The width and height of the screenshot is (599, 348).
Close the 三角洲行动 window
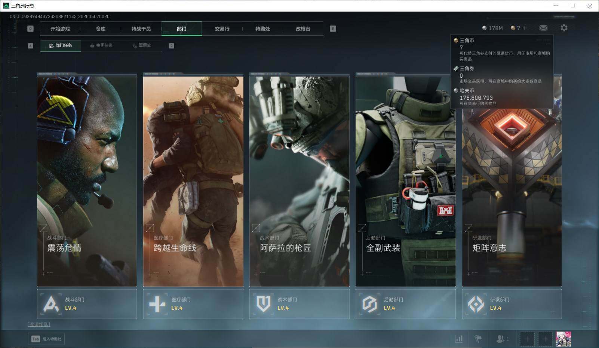[x=590, y=6]
